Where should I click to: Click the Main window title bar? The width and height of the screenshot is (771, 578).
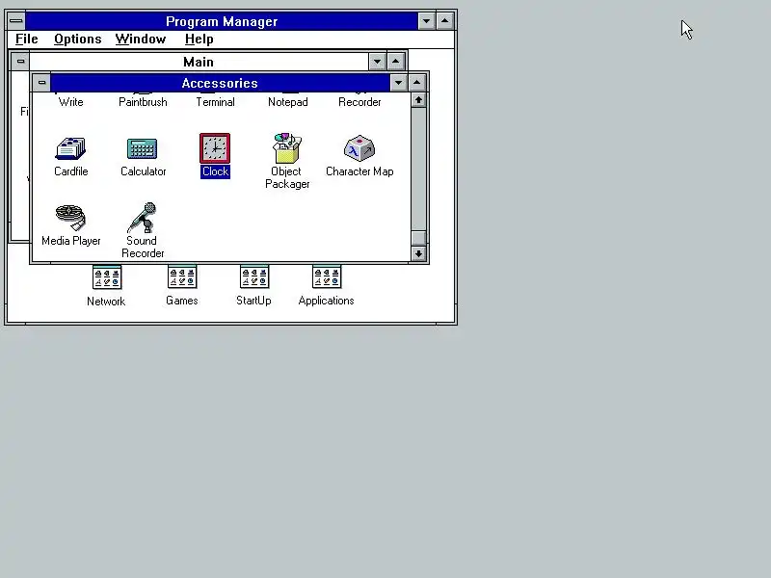coord(199,62)
